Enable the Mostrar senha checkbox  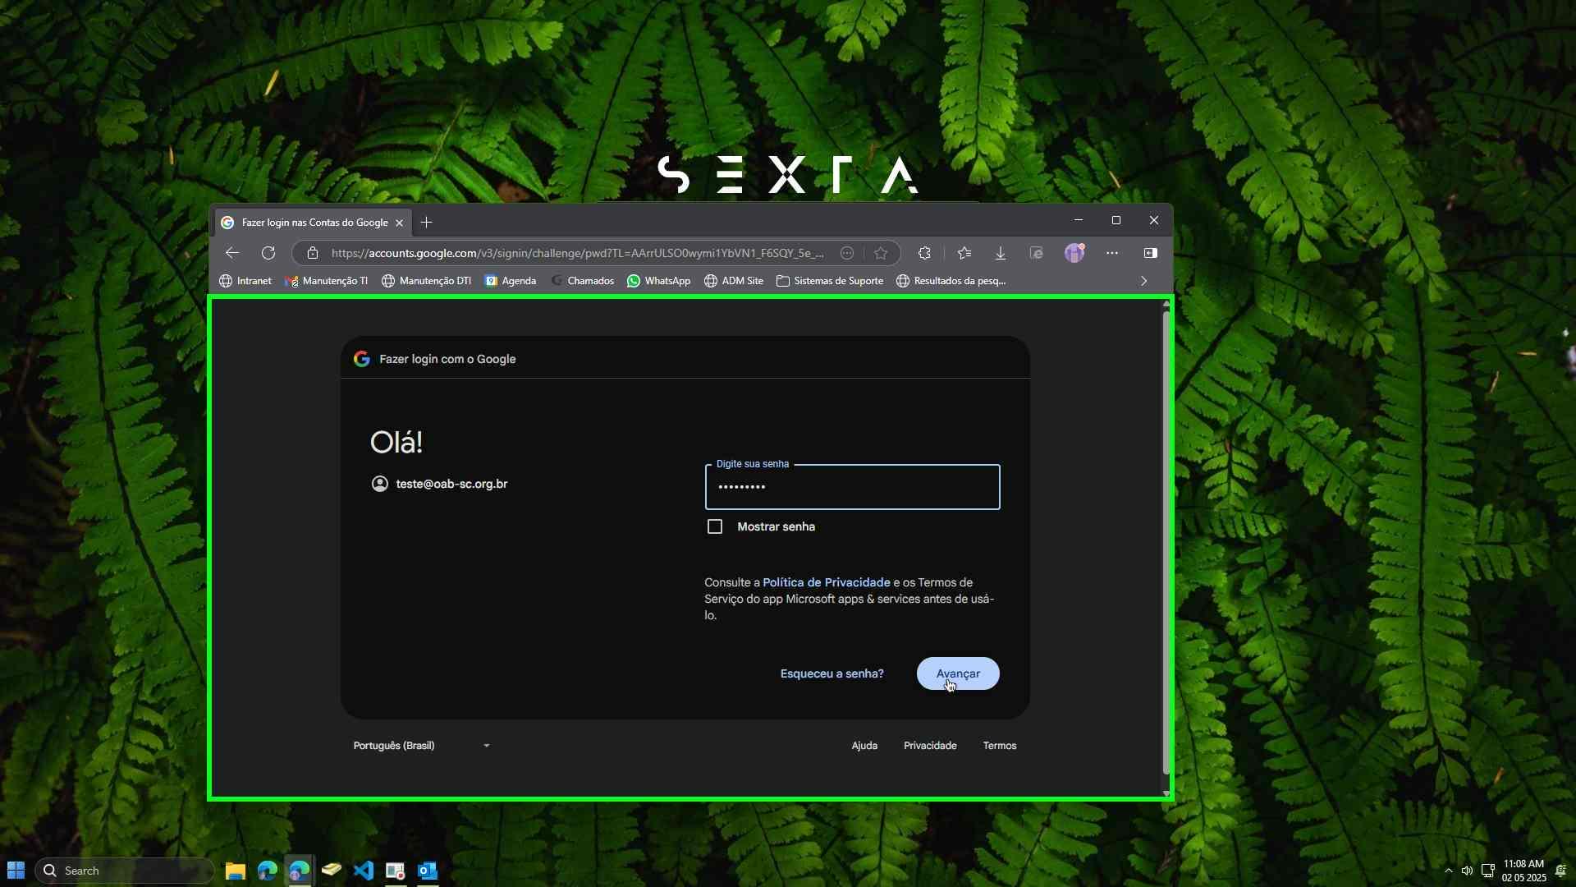coord(715,526)
